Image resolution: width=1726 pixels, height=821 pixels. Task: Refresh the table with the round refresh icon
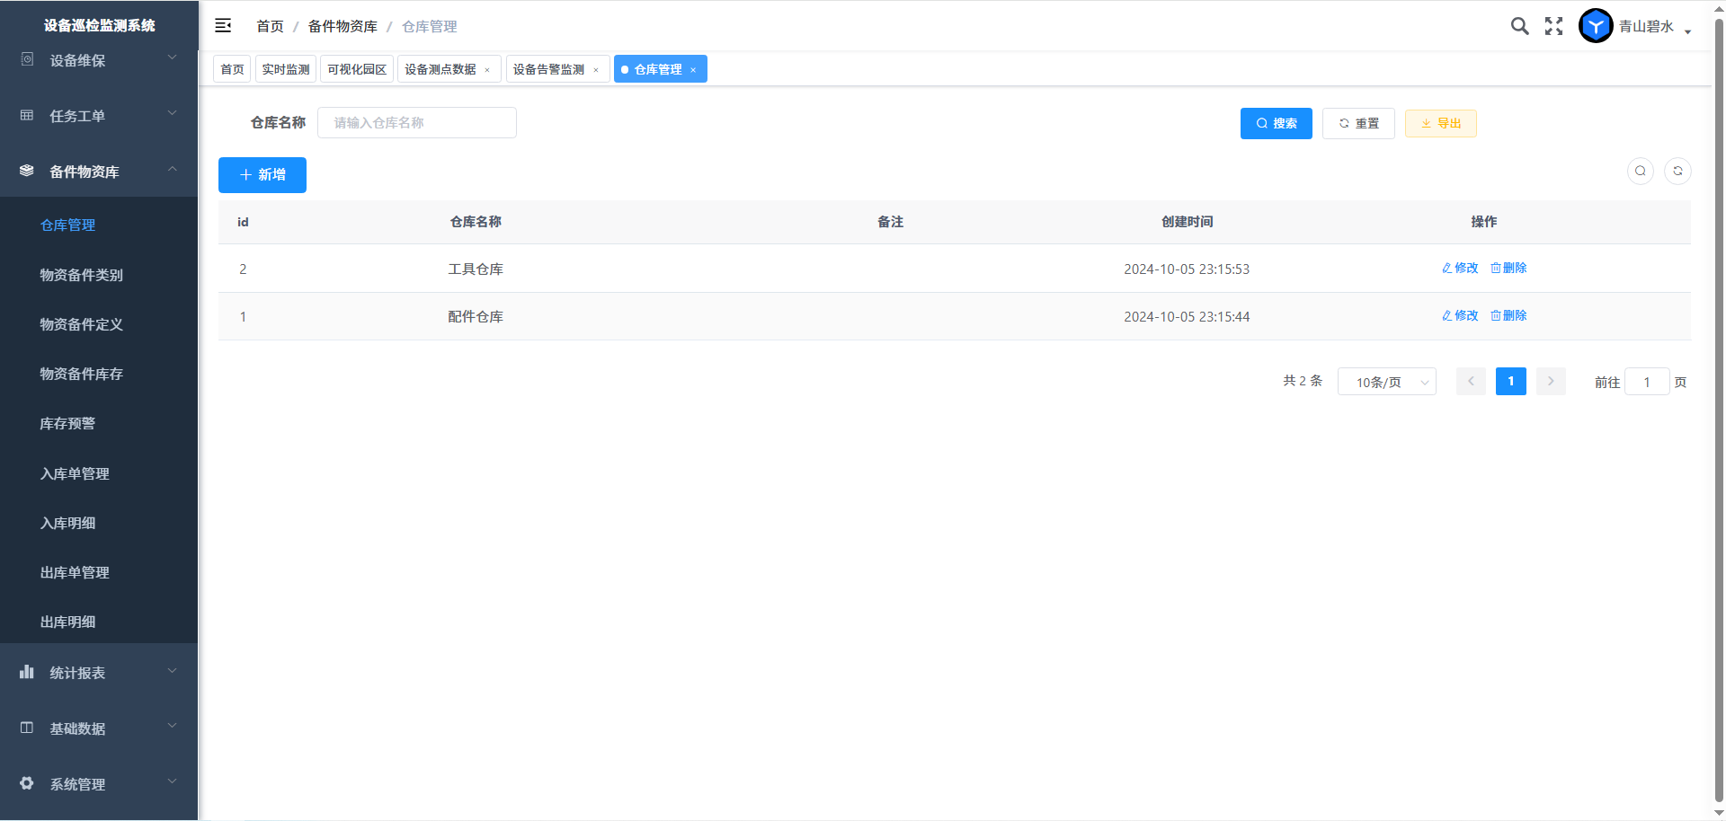click(1677, 171)
